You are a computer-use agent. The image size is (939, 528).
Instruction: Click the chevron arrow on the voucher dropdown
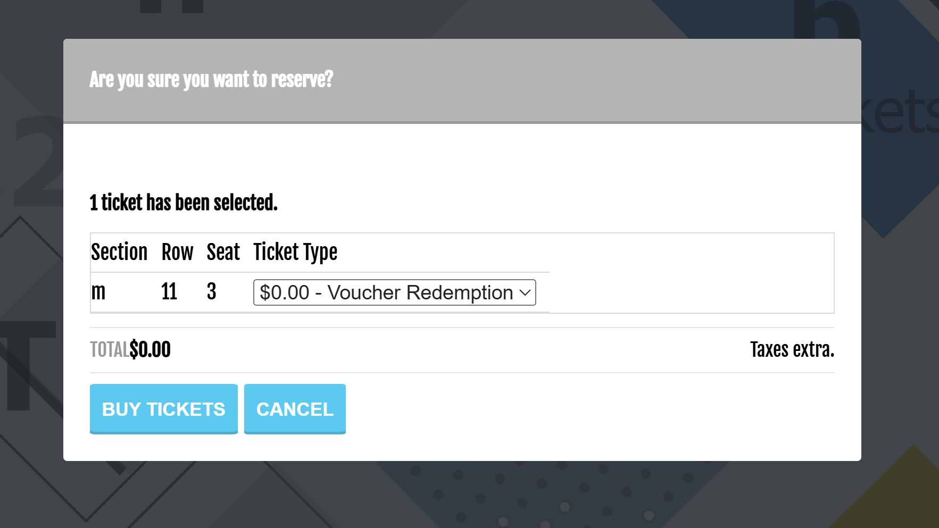point(525,292)
